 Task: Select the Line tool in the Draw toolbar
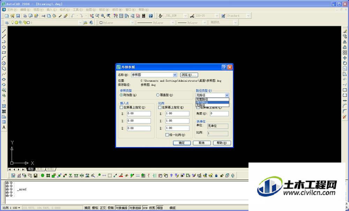[x=4, y=31]
